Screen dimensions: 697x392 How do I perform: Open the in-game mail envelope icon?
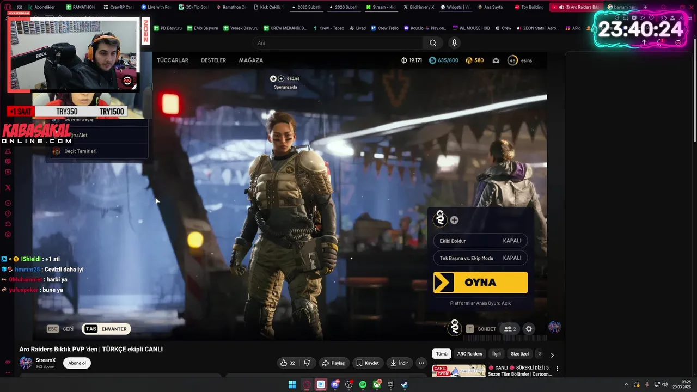(496, 60)
